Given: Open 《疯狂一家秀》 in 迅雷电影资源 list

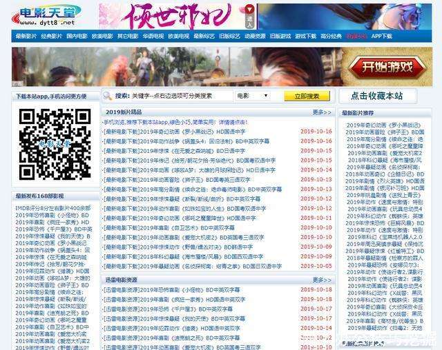Looking at the screenshot, I should (174, 300).
